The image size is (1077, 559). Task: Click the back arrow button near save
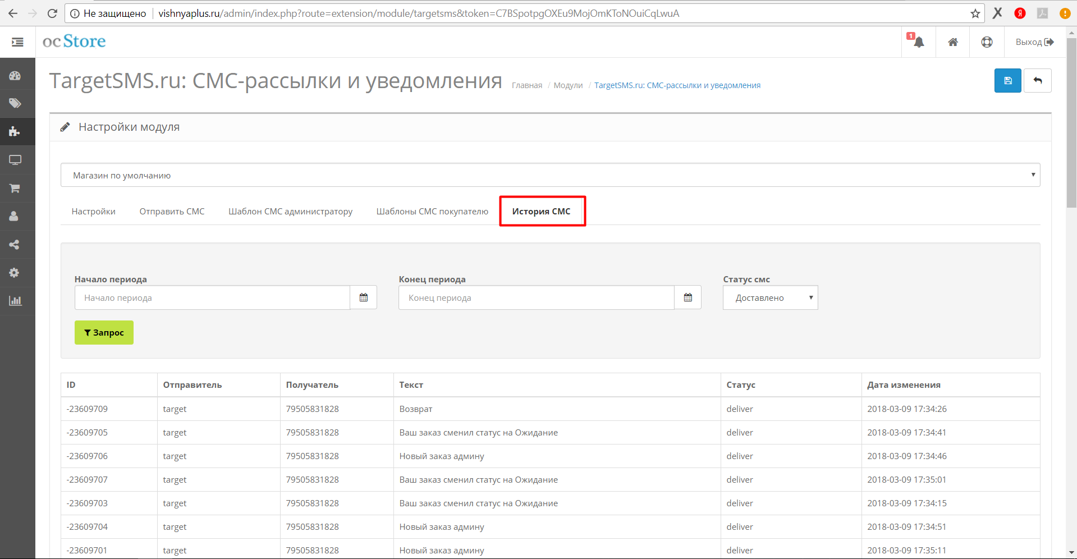click(x=1037, y=81)
